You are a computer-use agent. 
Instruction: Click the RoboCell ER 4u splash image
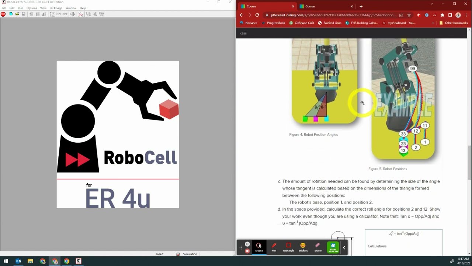click(x=118, y=134)
